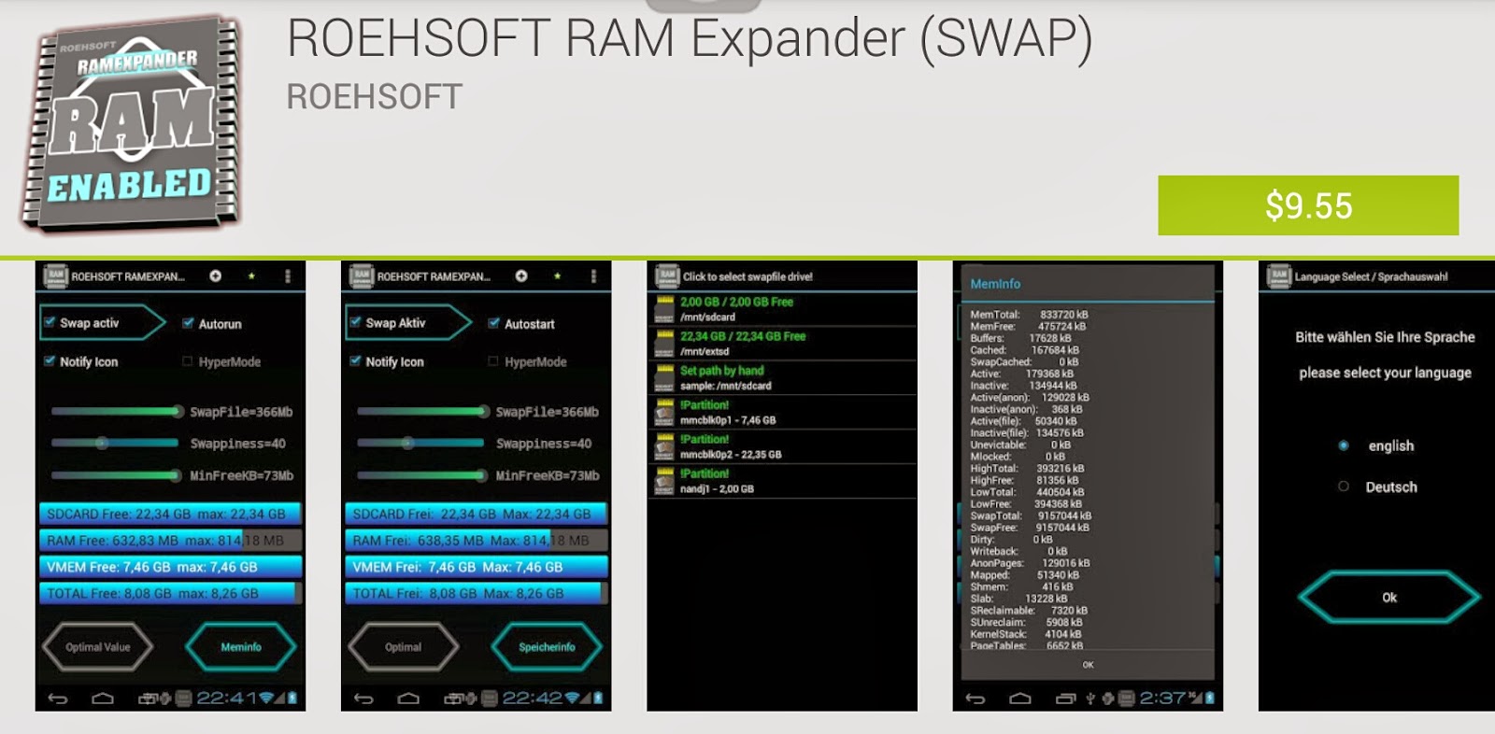Viewport: 1495px width, 734px height.
Task: Open overflow menu in Swap activ screenshot
Action: pyautogui.click(x=288, y=275)
